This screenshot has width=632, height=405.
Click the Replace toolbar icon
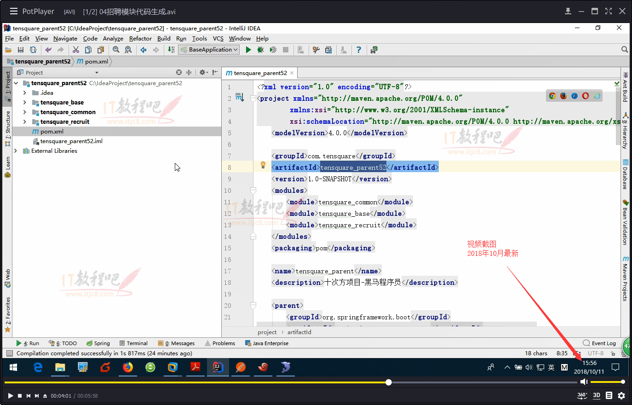(128, 50)
